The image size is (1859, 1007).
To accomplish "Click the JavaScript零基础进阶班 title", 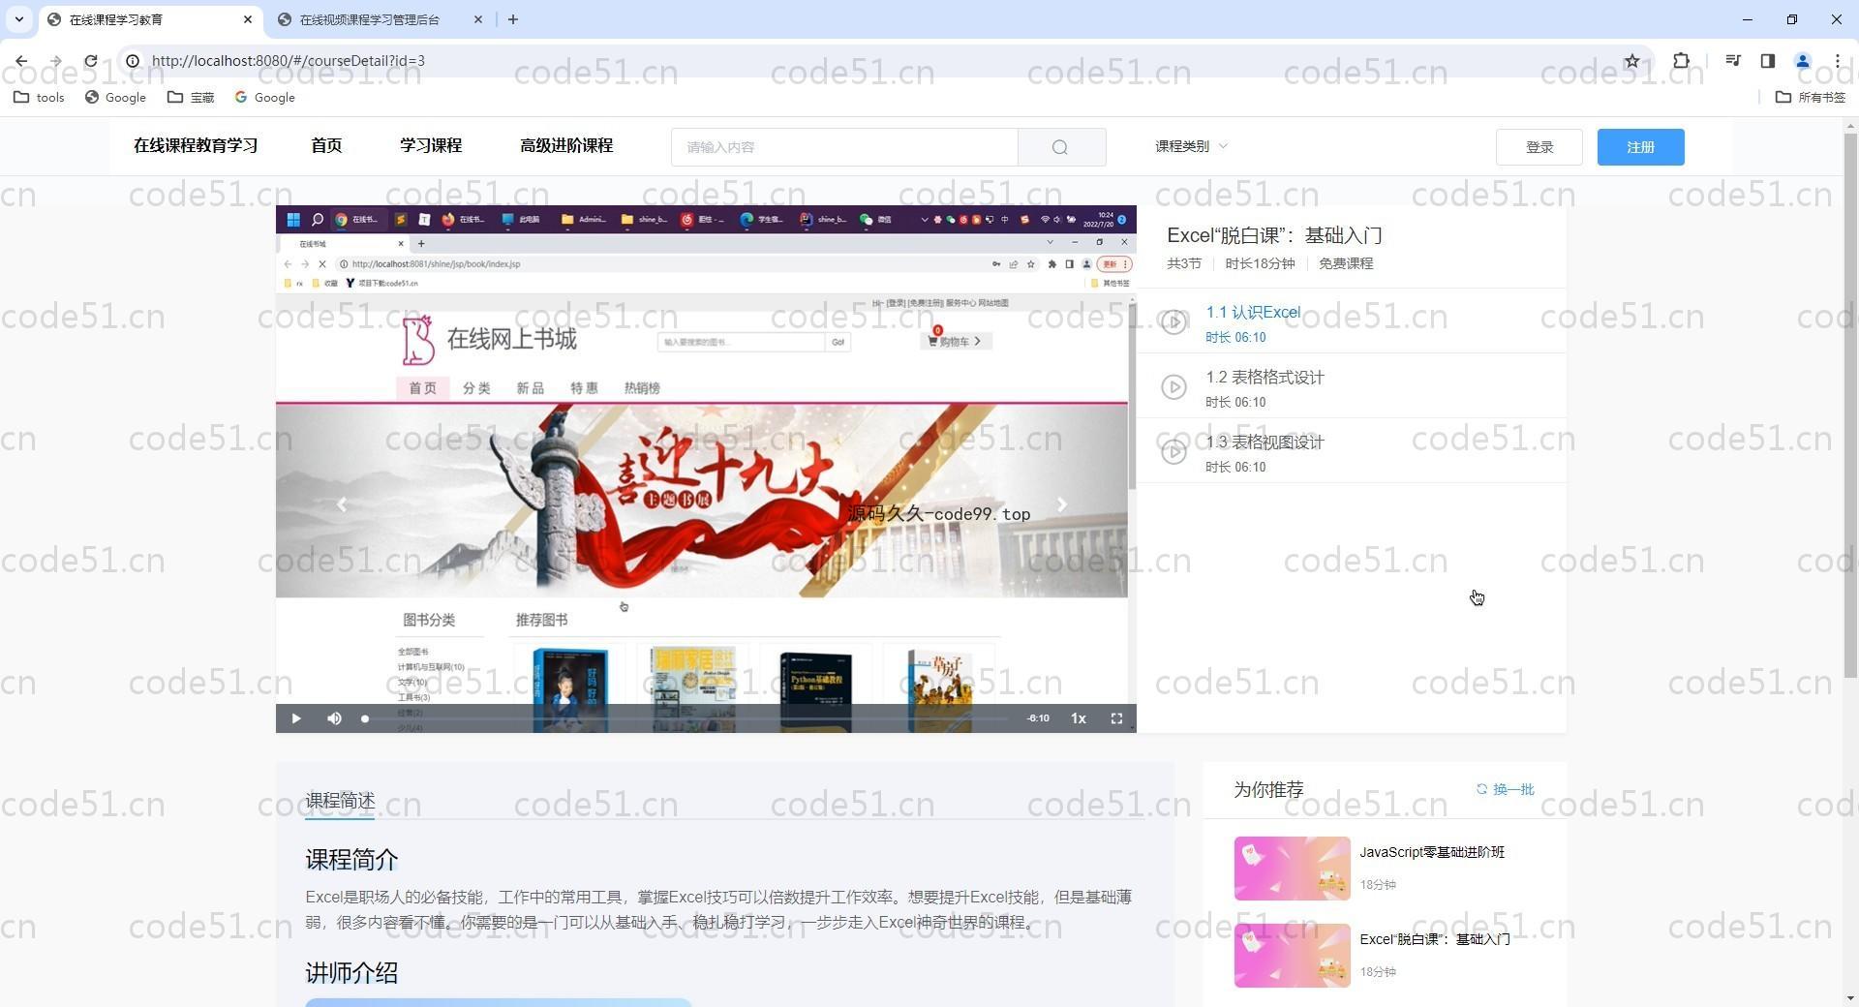I will coord(1431,852).
